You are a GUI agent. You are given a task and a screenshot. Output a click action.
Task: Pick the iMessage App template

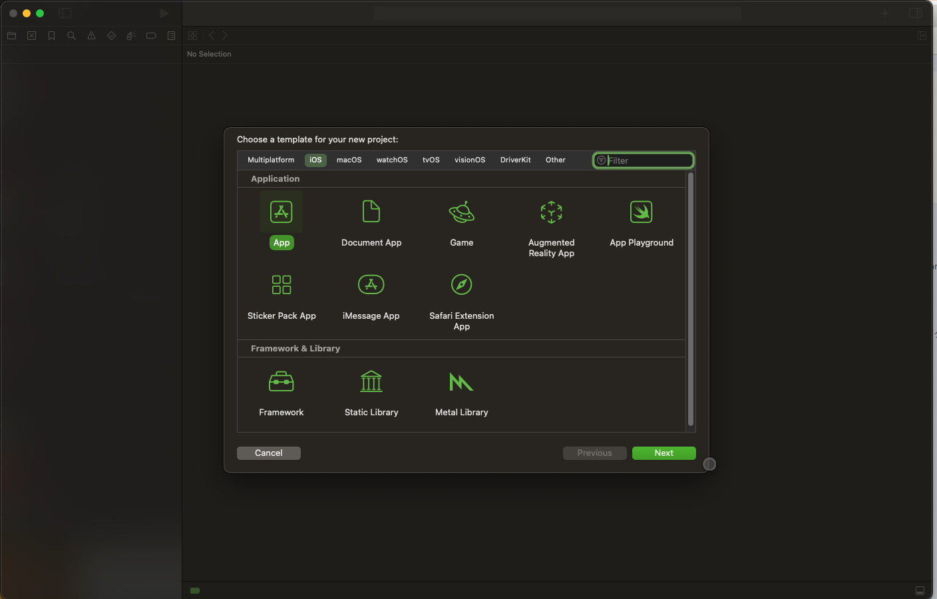(x=371, y=285)
